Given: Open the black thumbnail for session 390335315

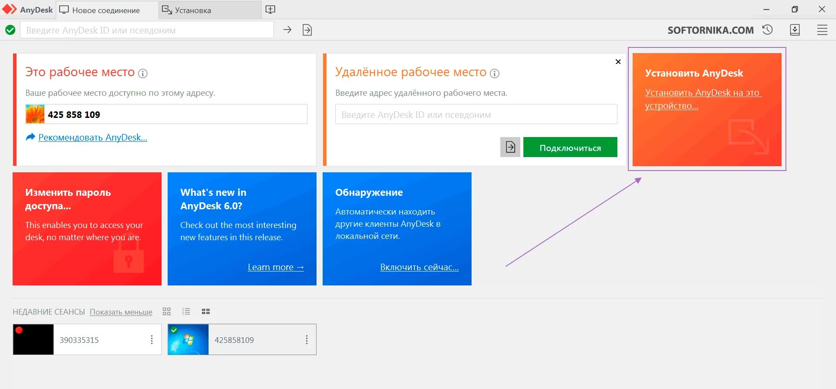Looking at the screenshot, I should pyautogui.click(x=33, y=339).
